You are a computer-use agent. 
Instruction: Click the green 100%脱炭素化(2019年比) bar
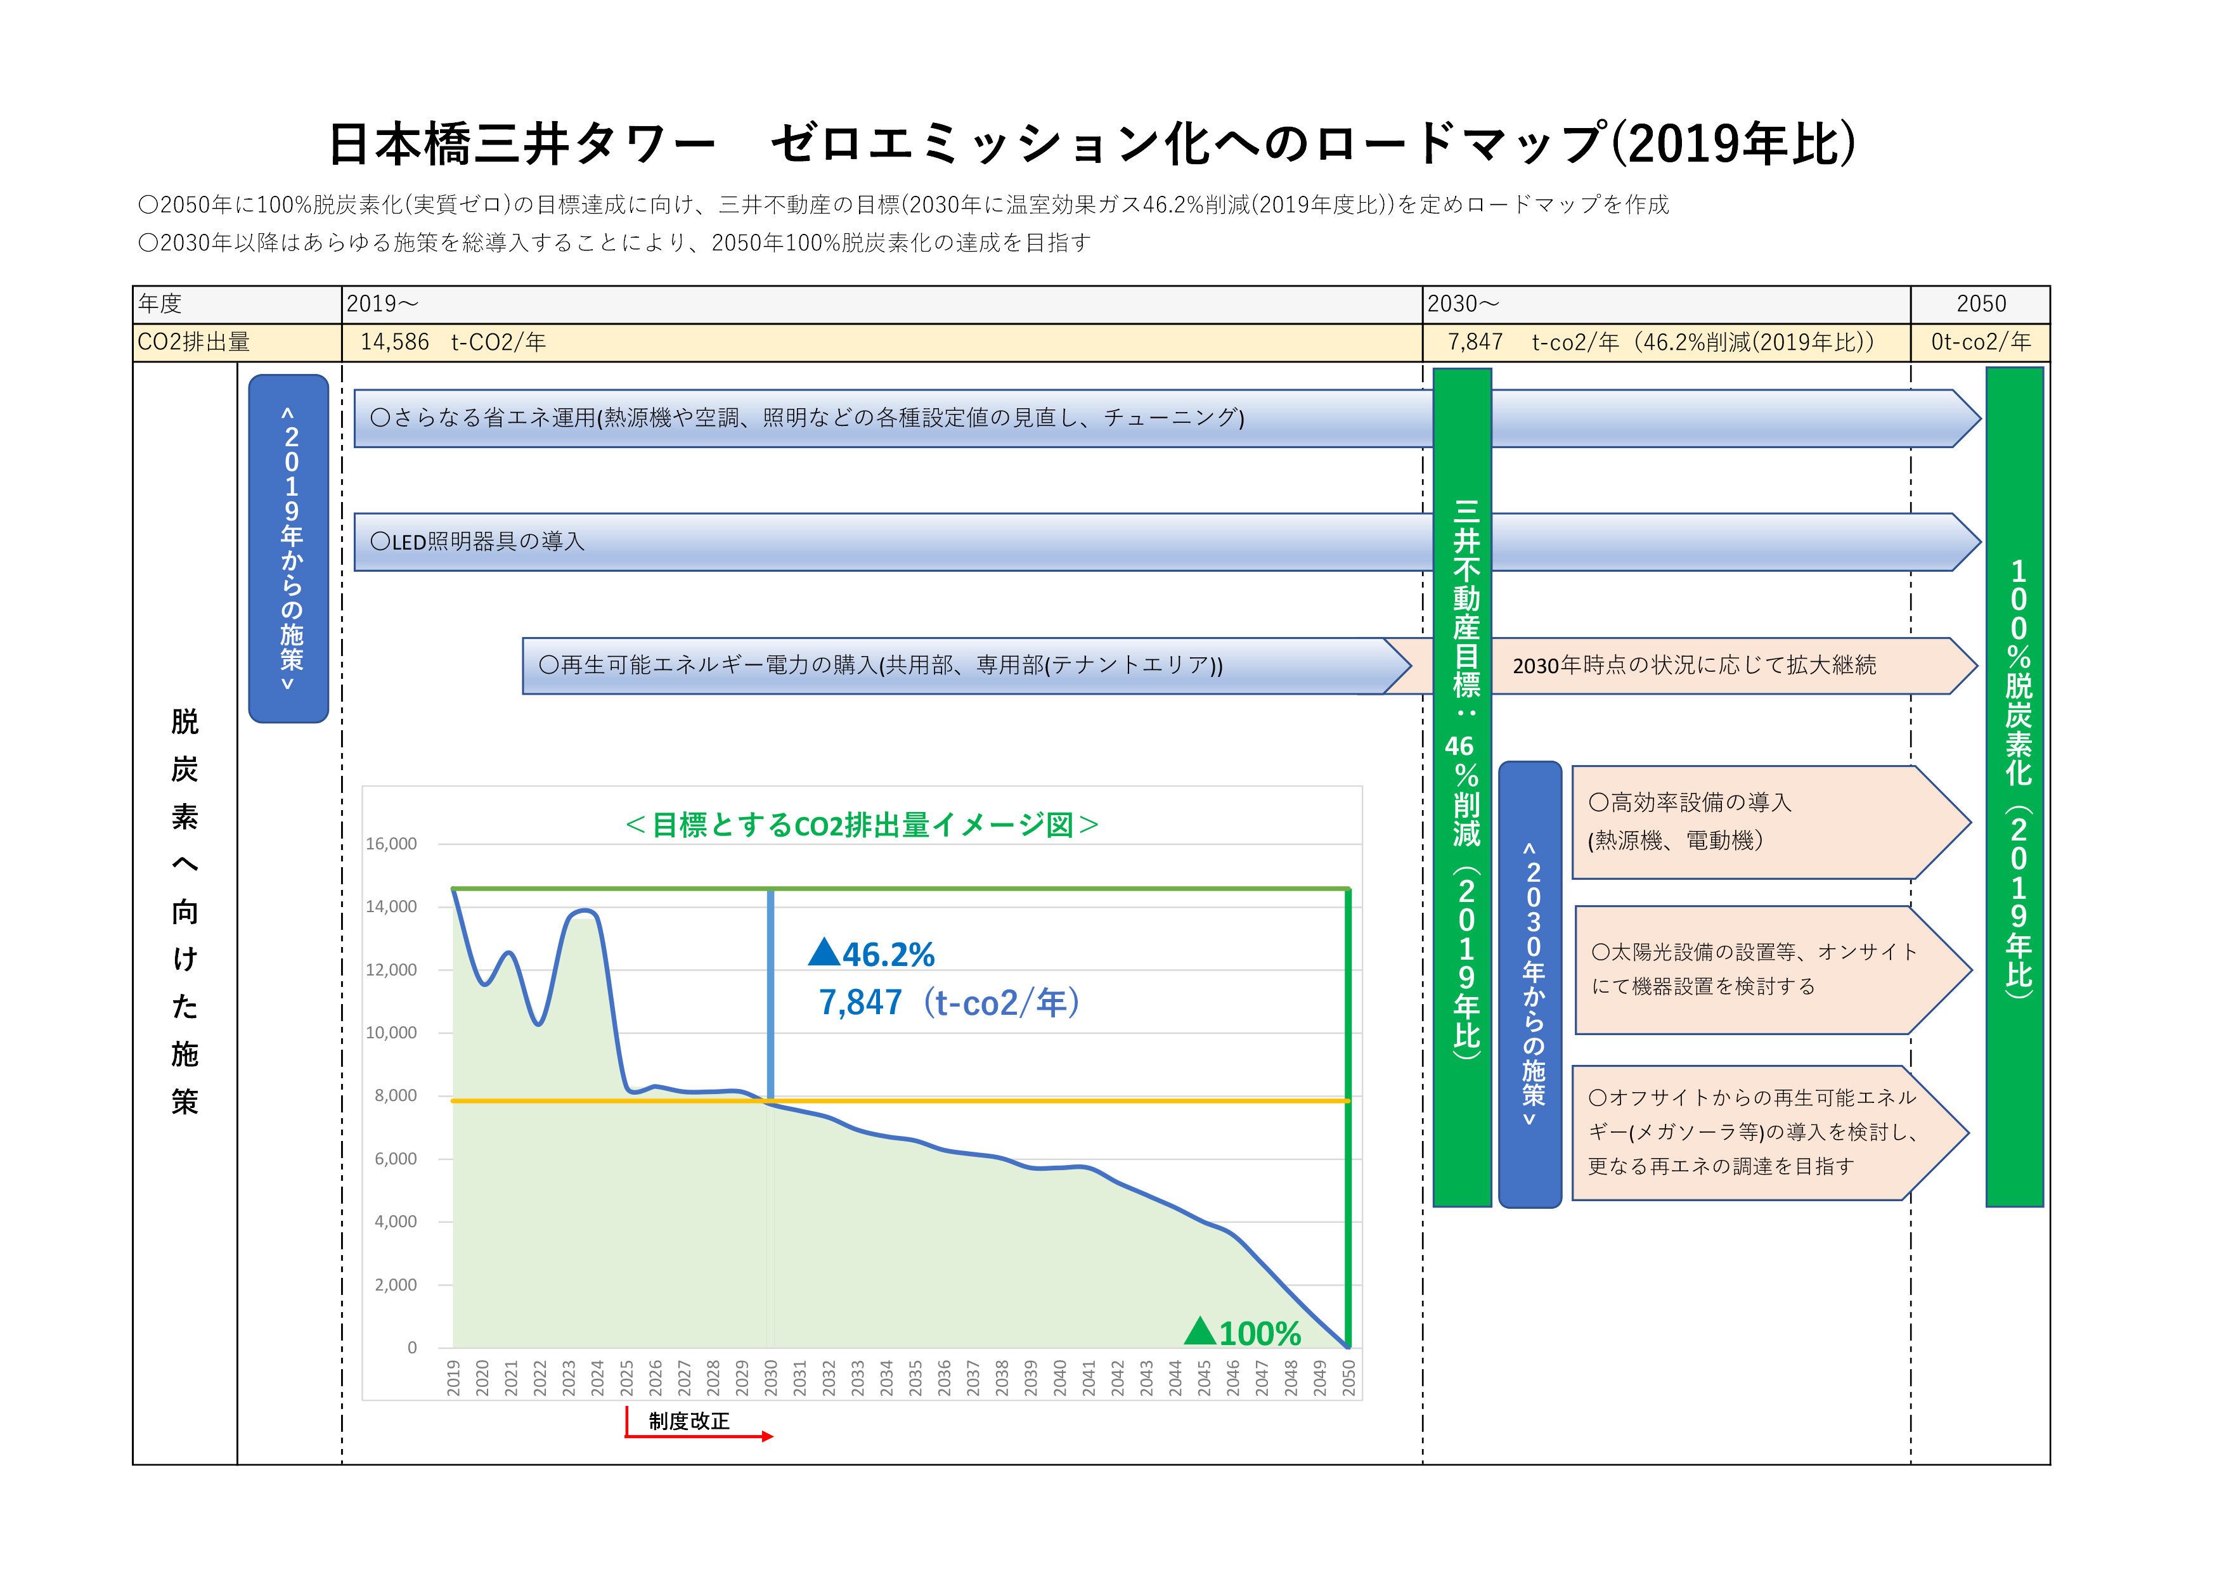click(x=2015, y=787)
